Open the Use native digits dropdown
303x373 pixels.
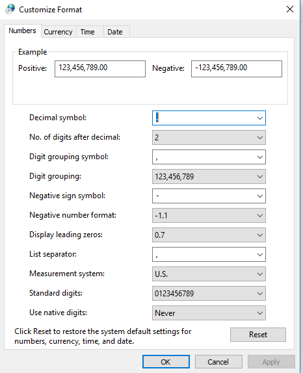tap(209, 313)
